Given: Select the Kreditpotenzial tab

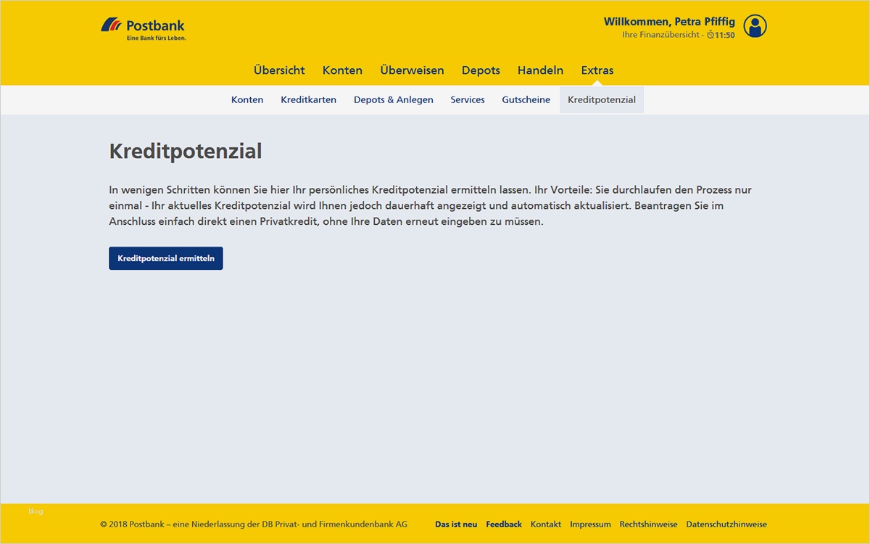Looking at the screenshot, I should [601, 99].
